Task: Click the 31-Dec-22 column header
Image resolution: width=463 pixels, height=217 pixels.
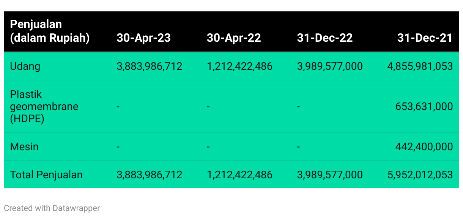Action: point(325,38)
